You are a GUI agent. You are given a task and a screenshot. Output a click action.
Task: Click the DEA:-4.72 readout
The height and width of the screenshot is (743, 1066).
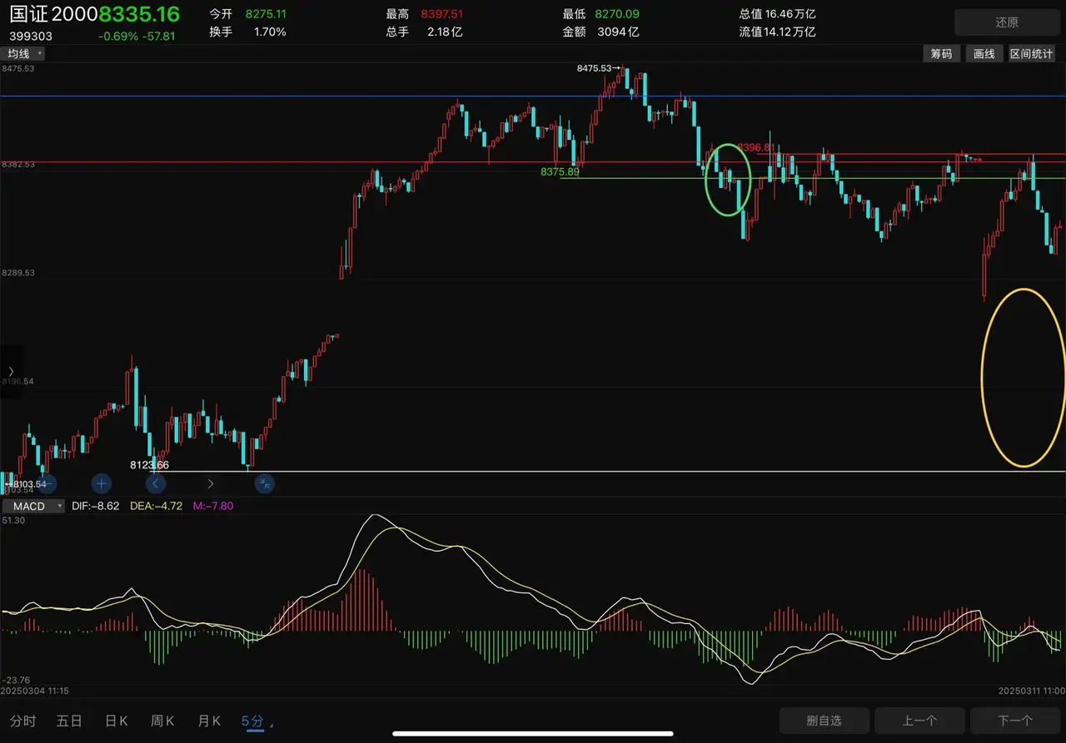[x=156, y=506]
